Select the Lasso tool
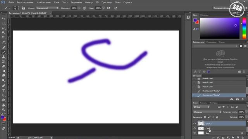Viewport: 248px width, 139px height. pos(3,28)
